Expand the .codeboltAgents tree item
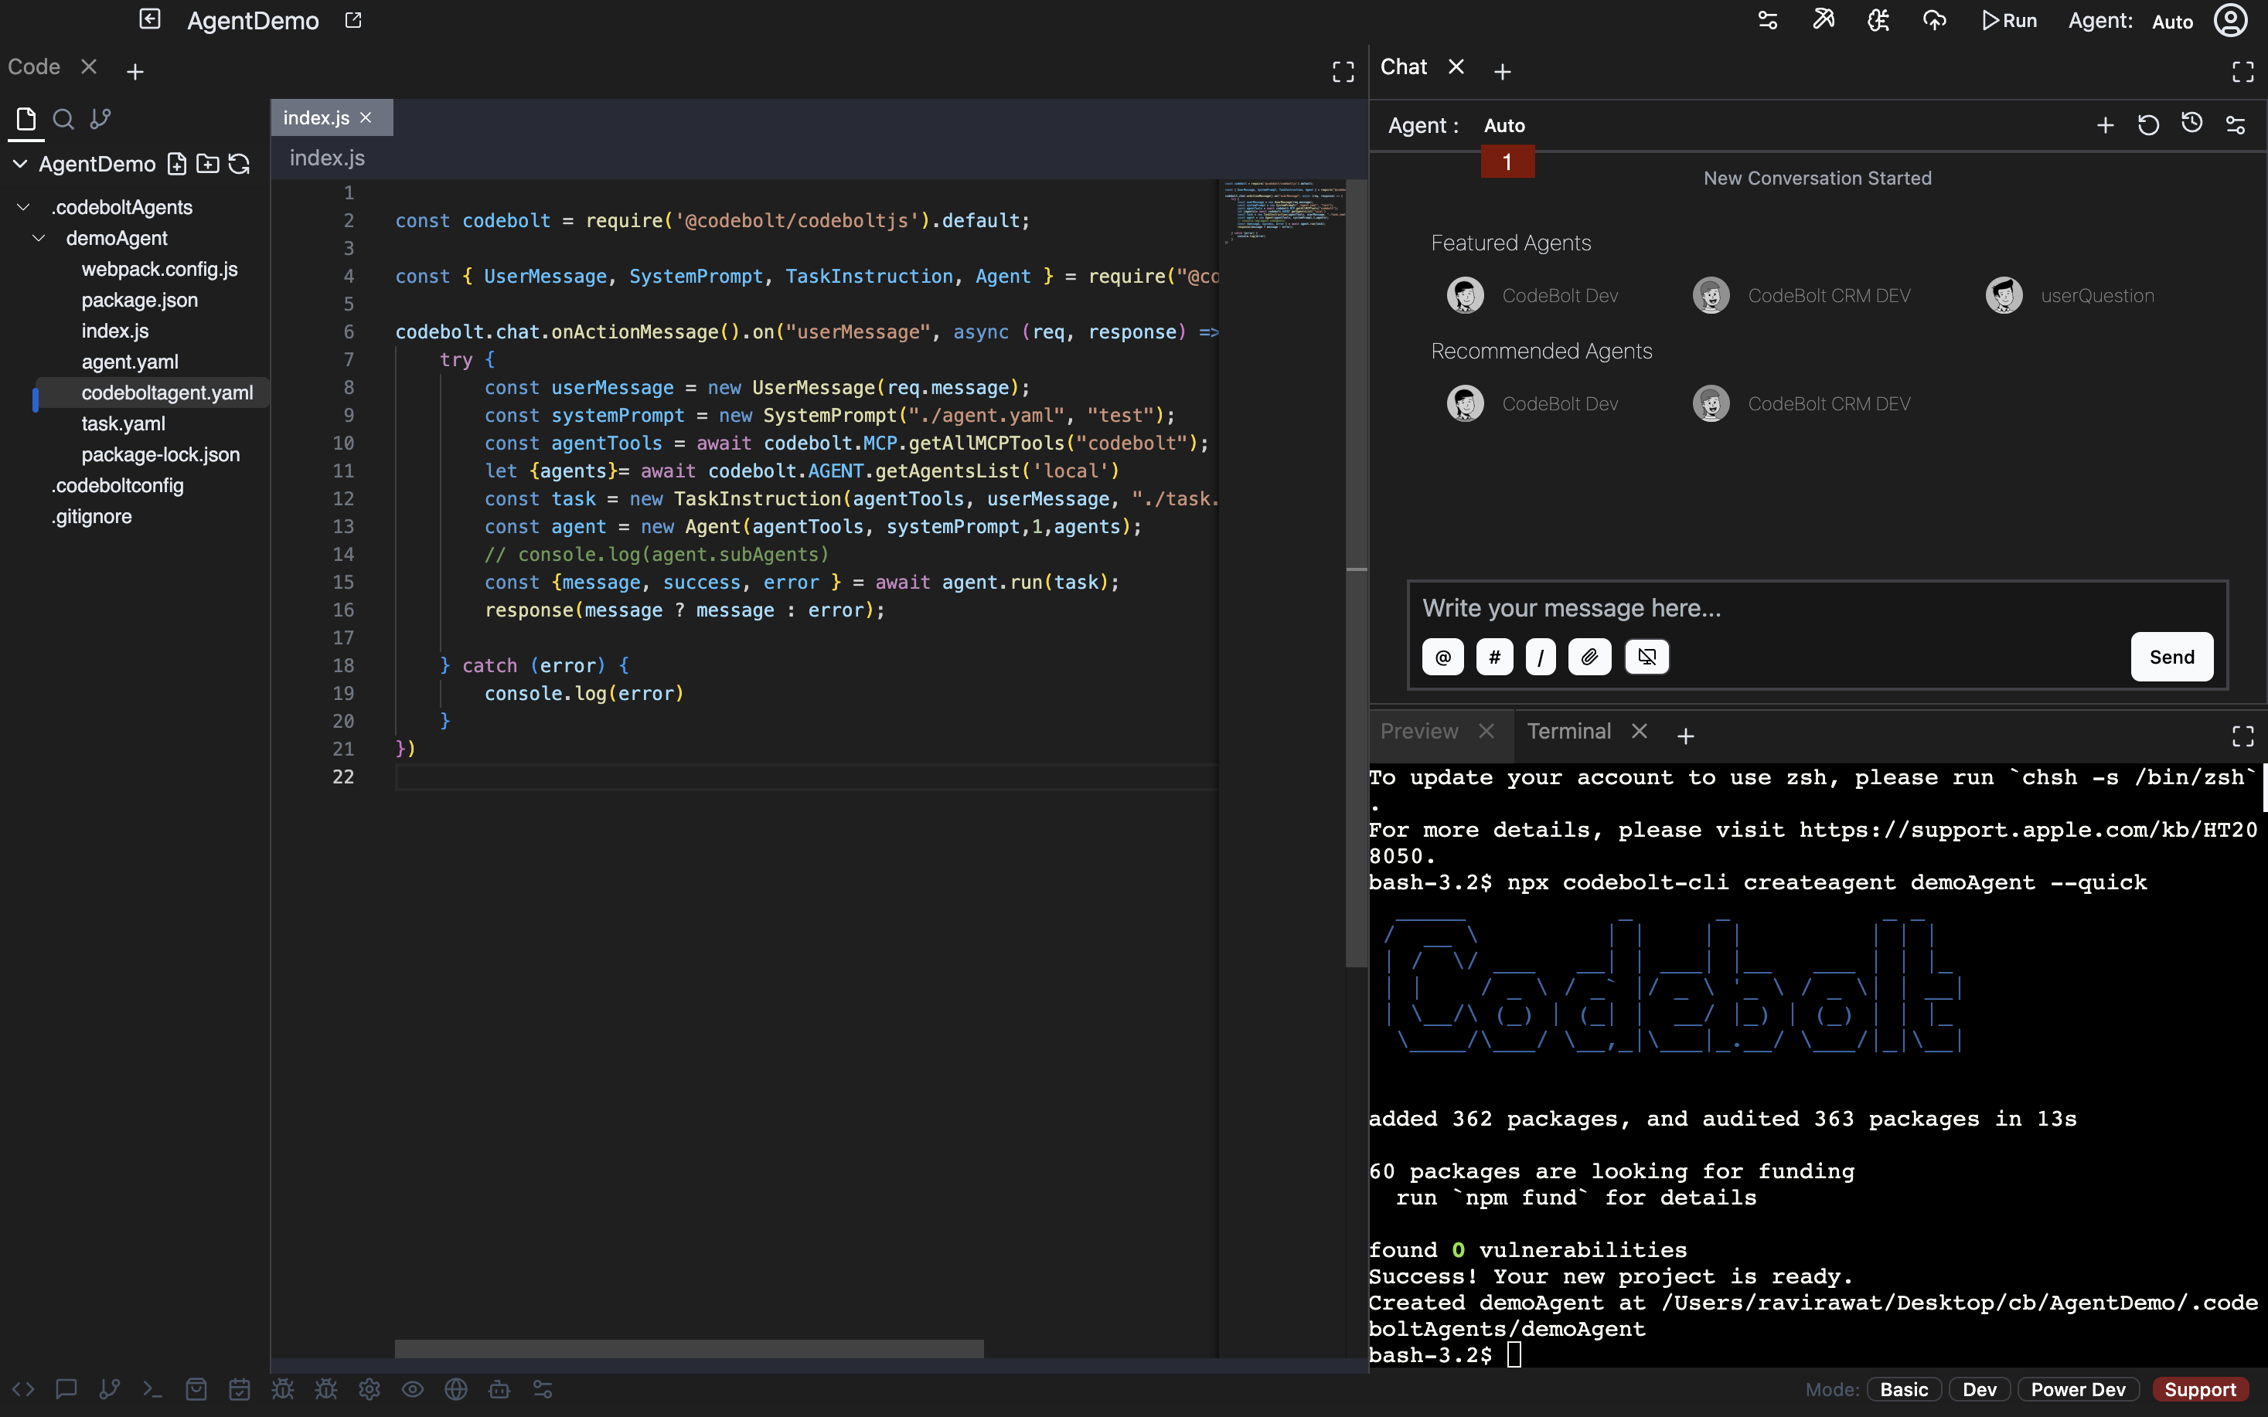This screenshot has height=1417, width=2268. (x=23, y=206)
